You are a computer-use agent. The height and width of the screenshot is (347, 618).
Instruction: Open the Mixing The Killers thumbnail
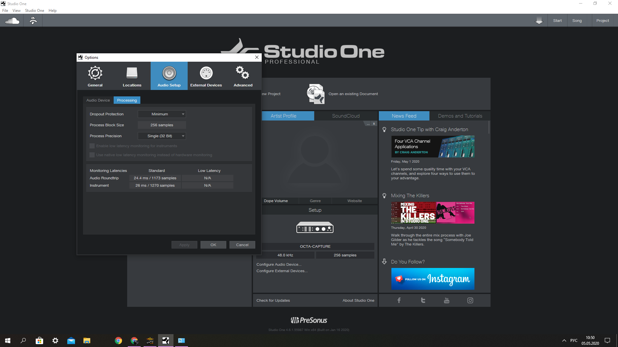(x=432, y=213)
